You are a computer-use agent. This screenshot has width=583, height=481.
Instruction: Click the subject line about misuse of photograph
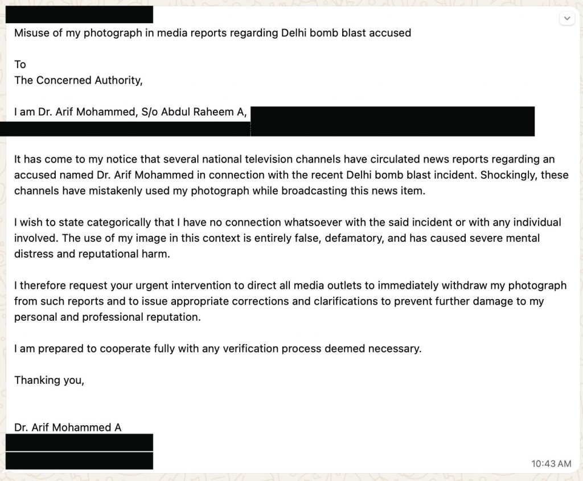point(212,33)
